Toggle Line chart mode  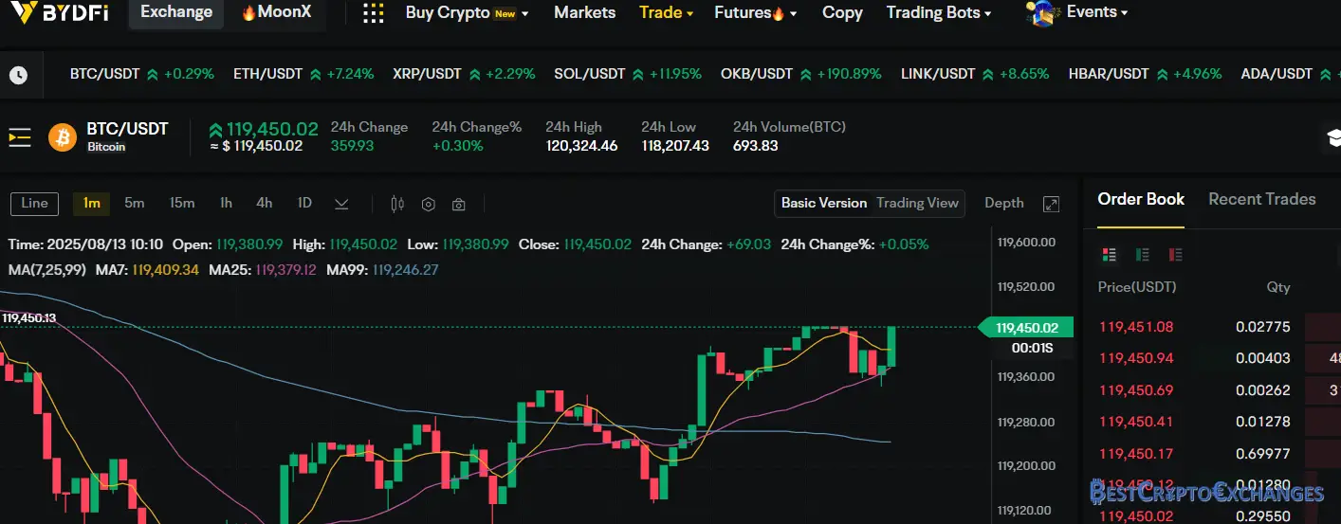(x=34, y=203)
